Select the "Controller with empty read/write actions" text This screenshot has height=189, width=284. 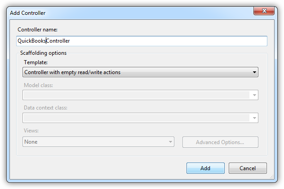72,72
